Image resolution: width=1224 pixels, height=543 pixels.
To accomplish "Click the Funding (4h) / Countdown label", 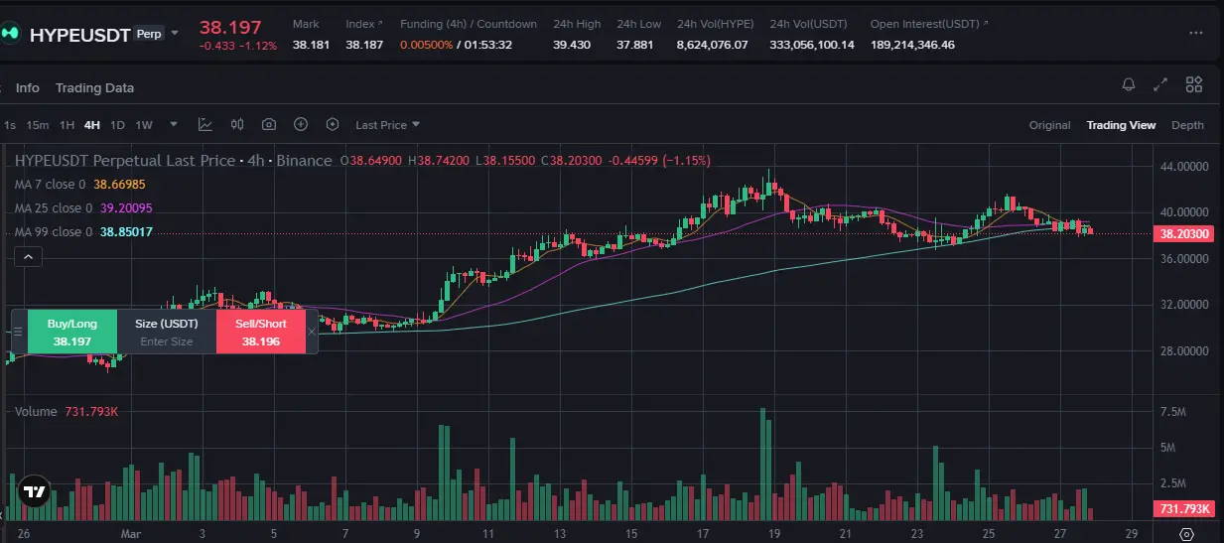I will point(469,24).
